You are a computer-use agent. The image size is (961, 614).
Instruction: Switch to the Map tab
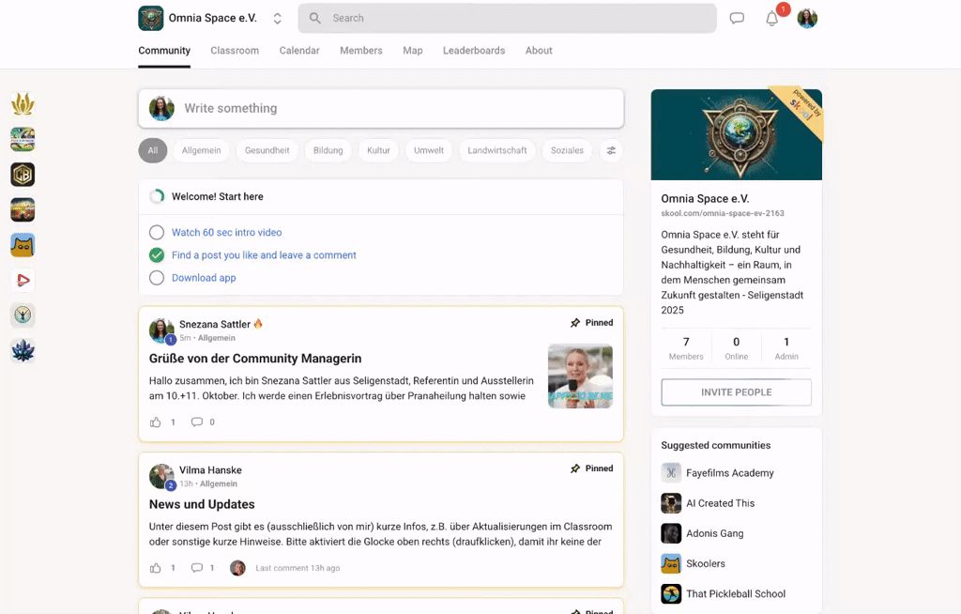413,51
